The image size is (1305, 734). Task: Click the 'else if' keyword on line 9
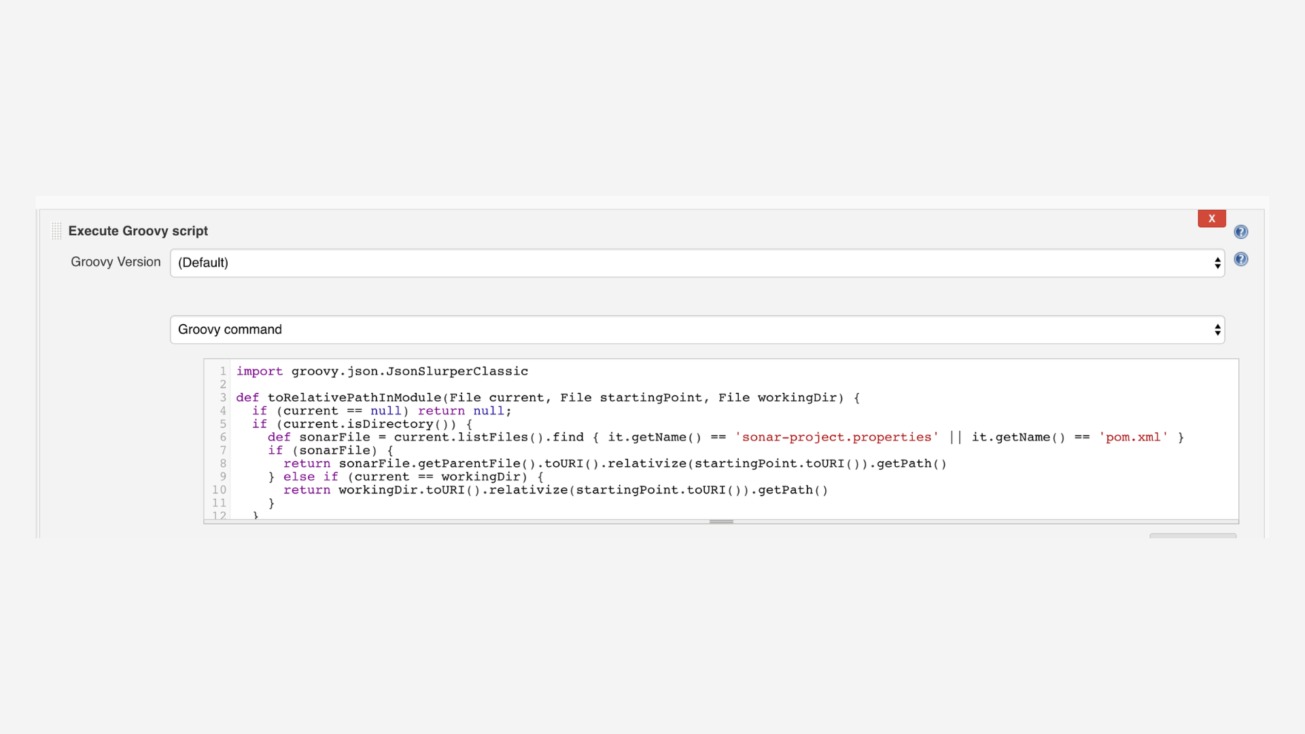click(310, 476)
